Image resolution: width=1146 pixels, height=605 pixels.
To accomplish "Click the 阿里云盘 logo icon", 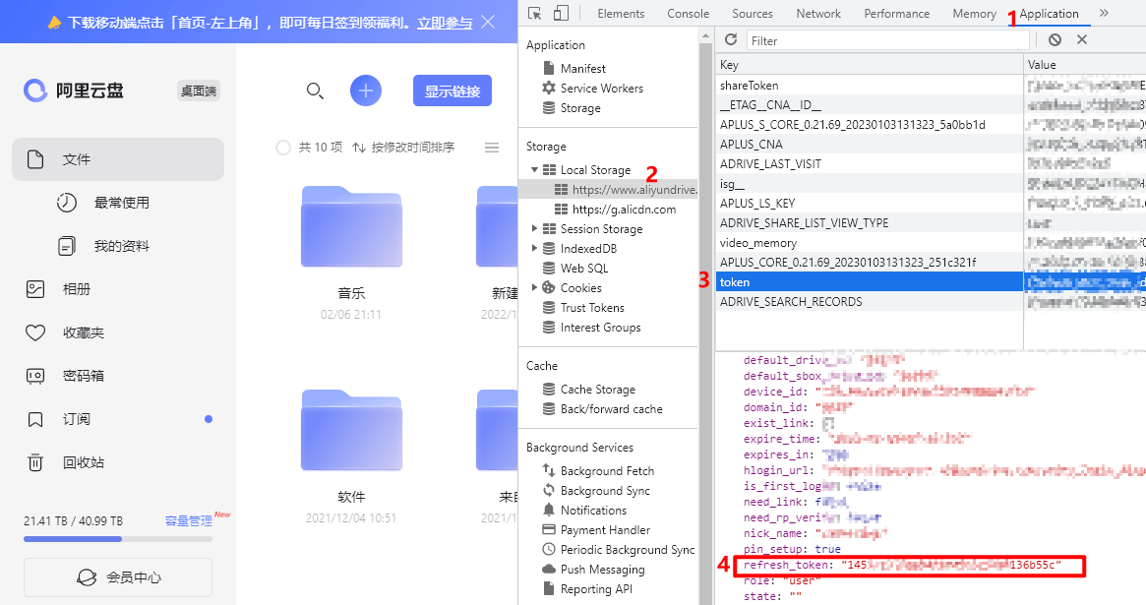I will pos(35,91).
